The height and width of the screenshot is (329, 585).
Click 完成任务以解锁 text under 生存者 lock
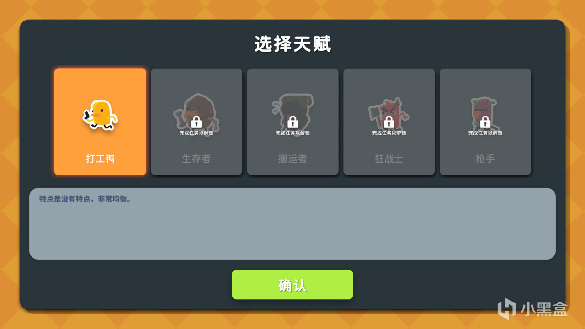point(197,133)
